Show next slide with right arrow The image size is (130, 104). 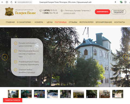tap(126, 57)
